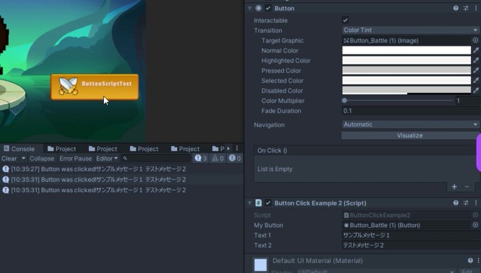Switch to the second Project tab
The width and height of the screenshot is (481, 273).
click(x=103, y=149)
